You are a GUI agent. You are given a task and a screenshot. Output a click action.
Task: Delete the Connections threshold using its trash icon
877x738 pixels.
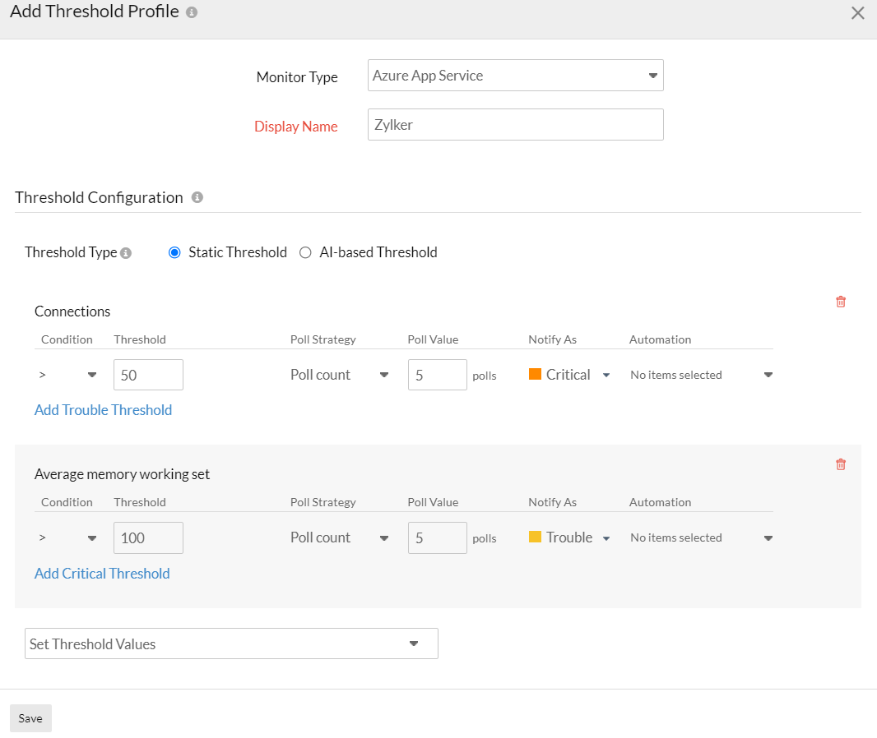[840, 302]
